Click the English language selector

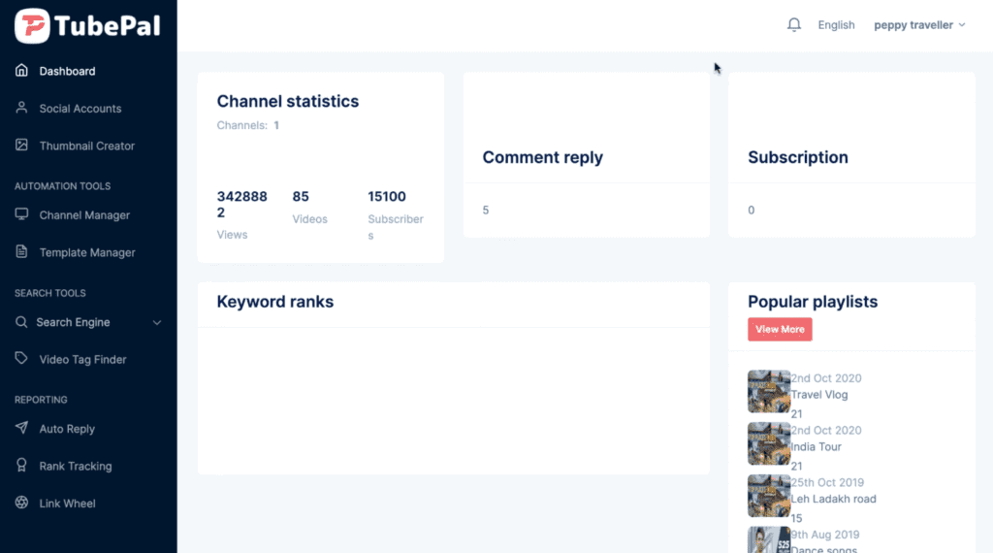tap(836, 24)
